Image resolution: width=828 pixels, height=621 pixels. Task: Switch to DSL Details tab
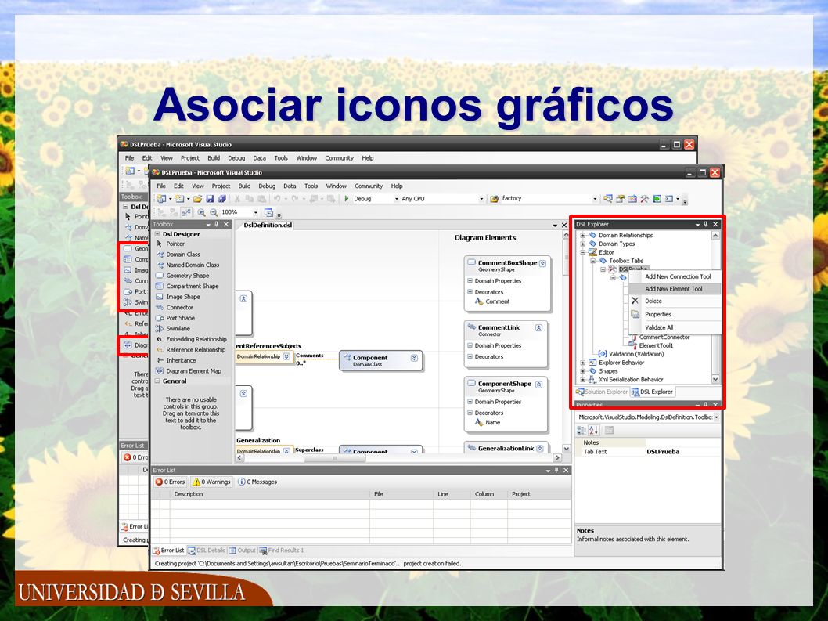(207, 551)
